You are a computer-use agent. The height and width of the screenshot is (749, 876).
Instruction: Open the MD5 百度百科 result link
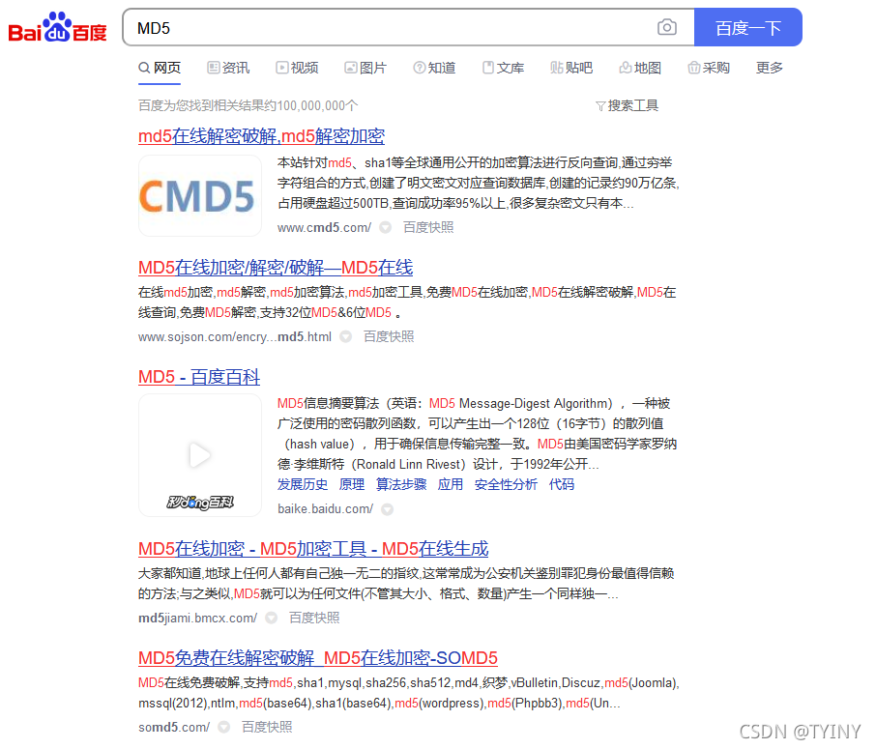coord(198,377)
